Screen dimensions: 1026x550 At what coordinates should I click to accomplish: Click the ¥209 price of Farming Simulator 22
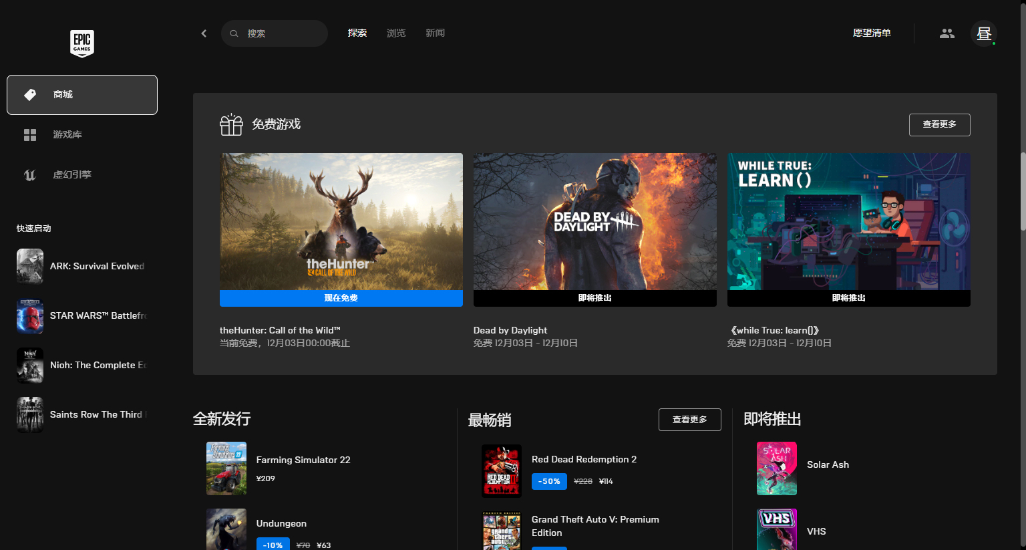pos(266,478)
